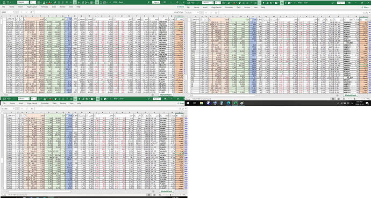Open search magnifier in top-right Excel window
371x198 pixels.
coord(333,3)
